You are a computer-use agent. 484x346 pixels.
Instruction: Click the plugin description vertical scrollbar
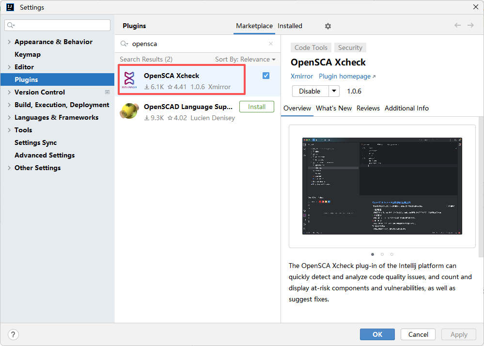(481, 187)
